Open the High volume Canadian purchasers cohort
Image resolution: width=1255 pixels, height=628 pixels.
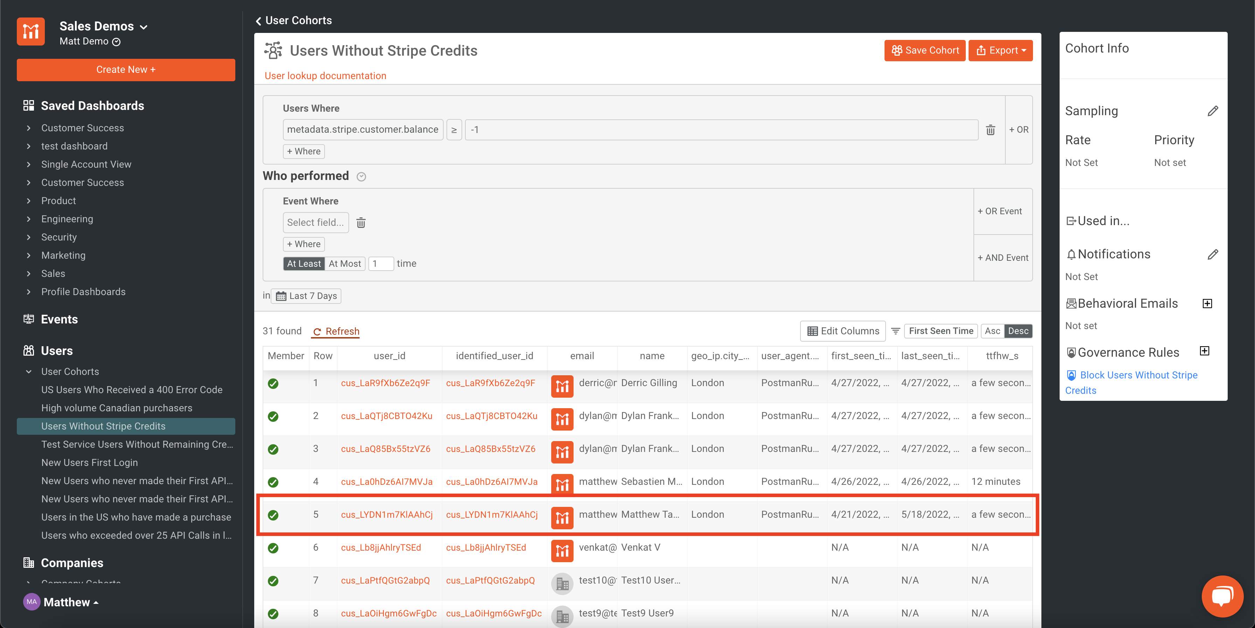click(x=117, y=408)
